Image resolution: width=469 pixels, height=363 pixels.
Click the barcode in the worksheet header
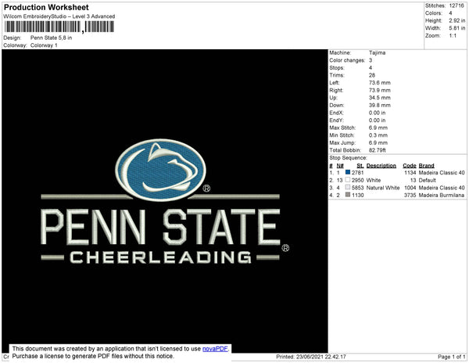(59, 27)
